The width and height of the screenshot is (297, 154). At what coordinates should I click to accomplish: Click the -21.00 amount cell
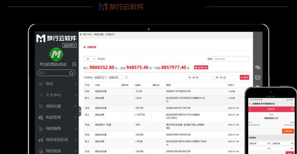pos(139,91)
